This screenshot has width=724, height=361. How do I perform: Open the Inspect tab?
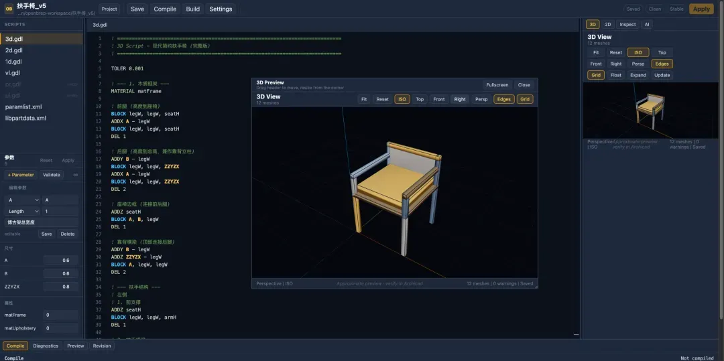pos(627,24)
